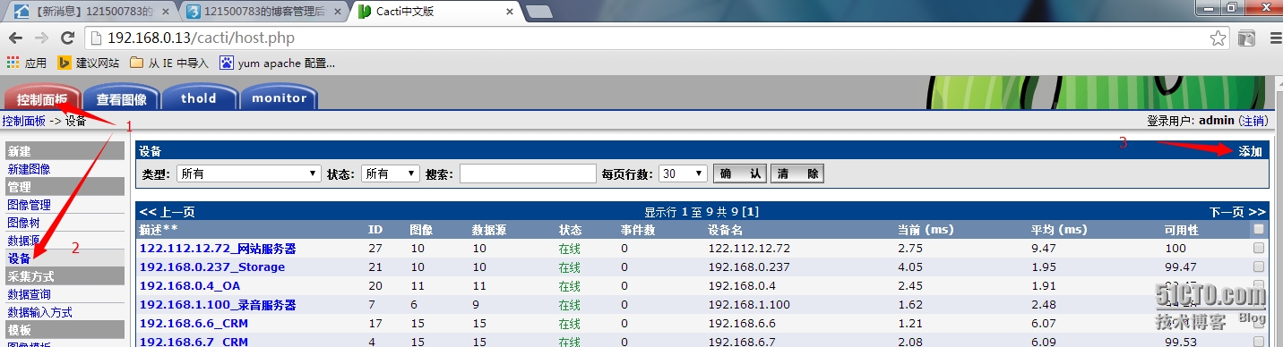Open device 122.112.12.72_网站服务器
Image resolution: width=1283 pixels, height=347 pixels.
tap(218, 249)
